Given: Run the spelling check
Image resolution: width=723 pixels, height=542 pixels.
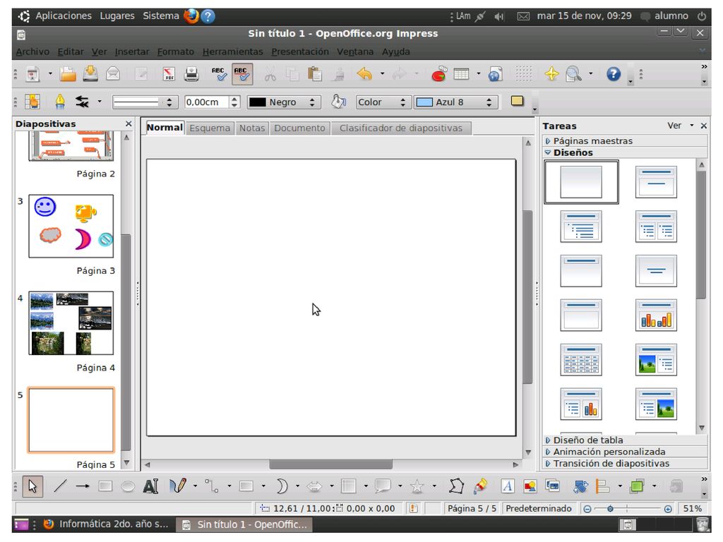Looking at the screenshot, I should tap(219, 73).
